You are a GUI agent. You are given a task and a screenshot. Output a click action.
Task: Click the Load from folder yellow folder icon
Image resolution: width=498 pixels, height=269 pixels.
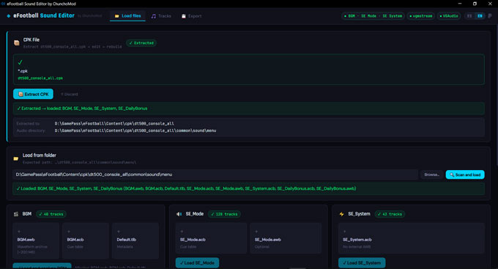16,158
